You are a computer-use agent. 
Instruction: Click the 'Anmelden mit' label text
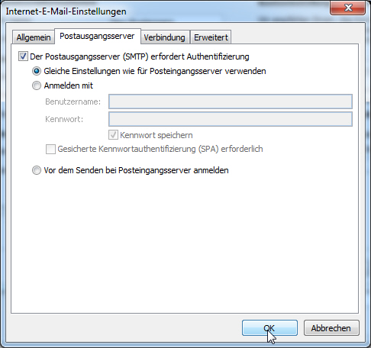click(69, 85)
